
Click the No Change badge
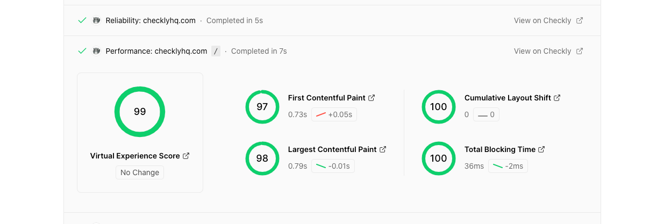click(x=140, y=172)
